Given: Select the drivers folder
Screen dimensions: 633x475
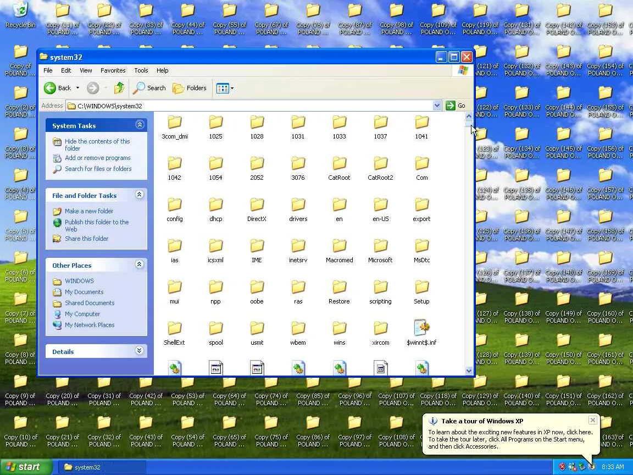Looking at the screenshot, I should [298, 210].
